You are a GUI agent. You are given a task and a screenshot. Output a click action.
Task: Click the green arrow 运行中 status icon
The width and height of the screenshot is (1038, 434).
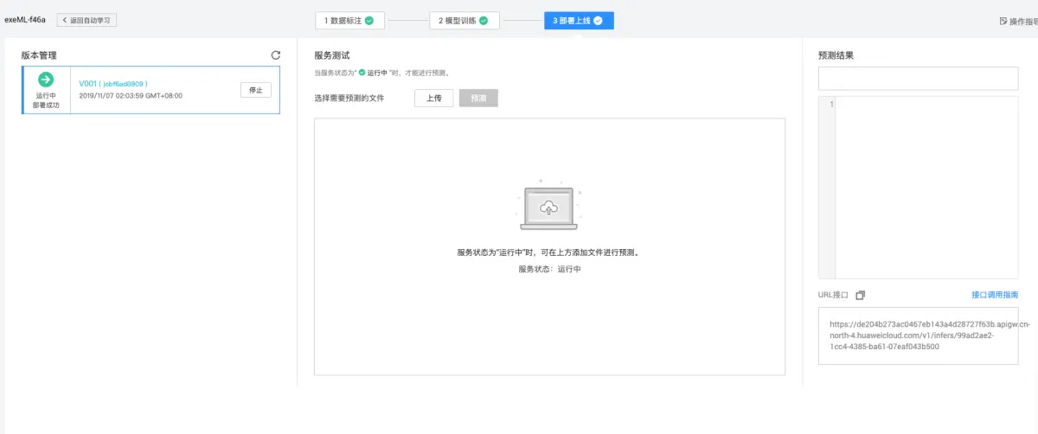click(46, 80)
